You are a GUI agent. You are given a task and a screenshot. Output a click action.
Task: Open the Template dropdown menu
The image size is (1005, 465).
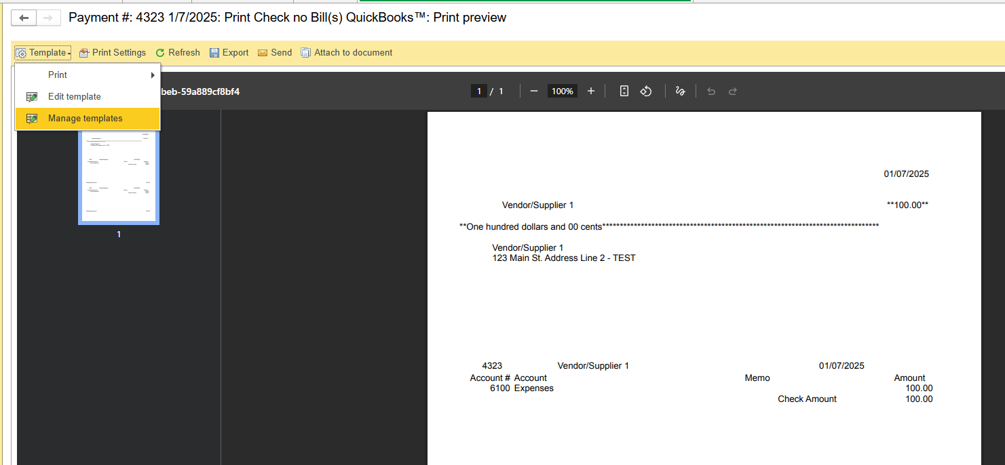pos(43,53)
